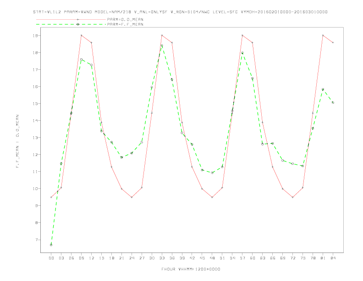
Task: Click x-axis forecast hour label 60
Action: click(x=253, y=258)
